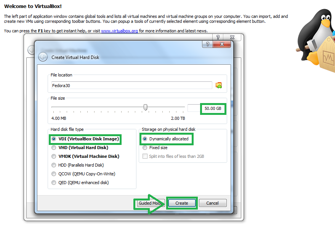Click the Create button
Screen dimensions: 335x240
tap(182, 203)
